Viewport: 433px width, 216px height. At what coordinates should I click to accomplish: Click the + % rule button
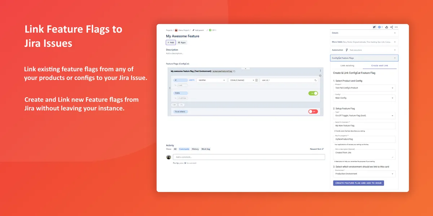click(x=181, y=105)
